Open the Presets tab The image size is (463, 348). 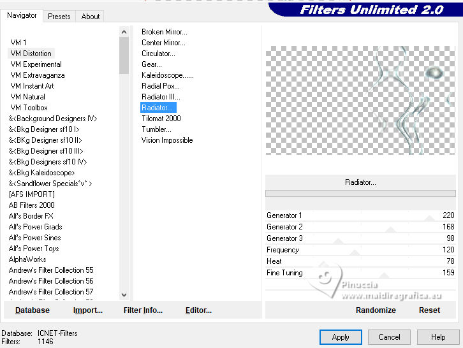tap(59, 16)
